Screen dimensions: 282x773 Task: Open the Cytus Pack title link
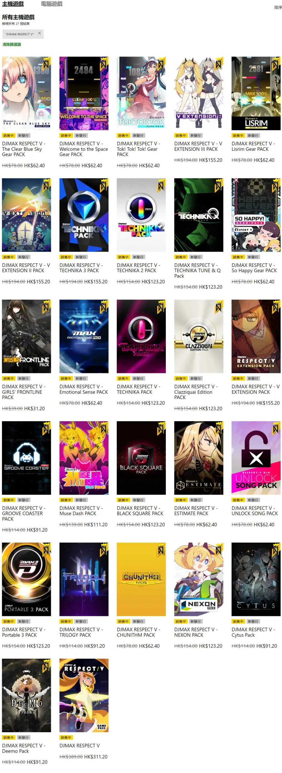click(x=253, y=632)
